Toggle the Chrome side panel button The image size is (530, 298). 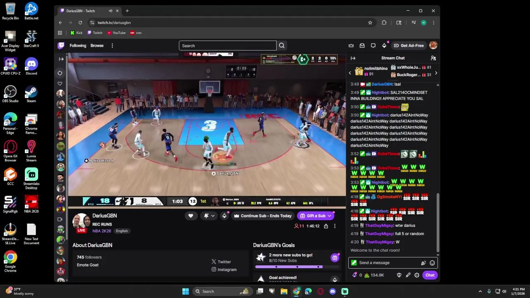coord(399,23)
